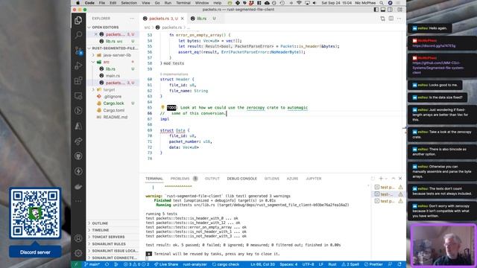477x268 pixels.
Task: Click the cargo check status item
Action: coord(226,264)
